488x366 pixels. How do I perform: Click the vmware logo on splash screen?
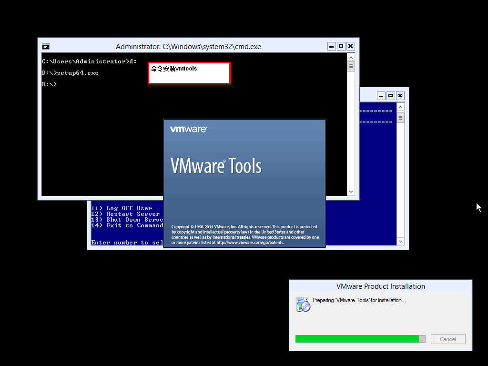coord(189,129)
